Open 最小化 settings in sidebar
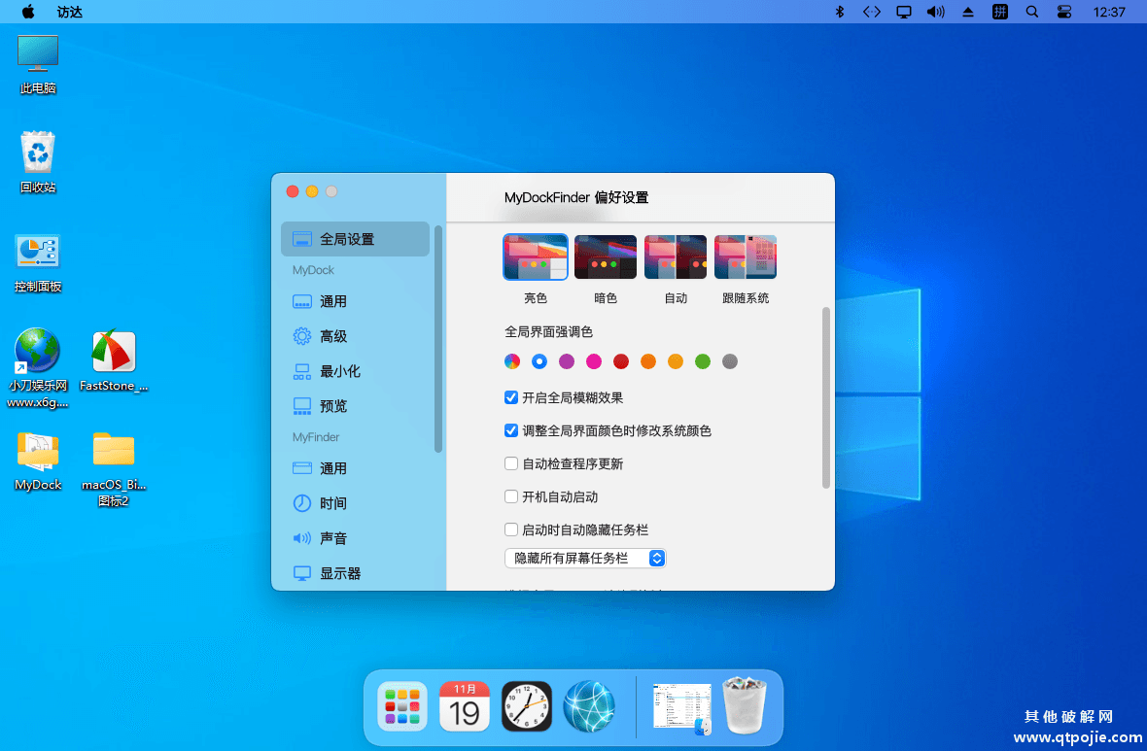 coord(355,371)
